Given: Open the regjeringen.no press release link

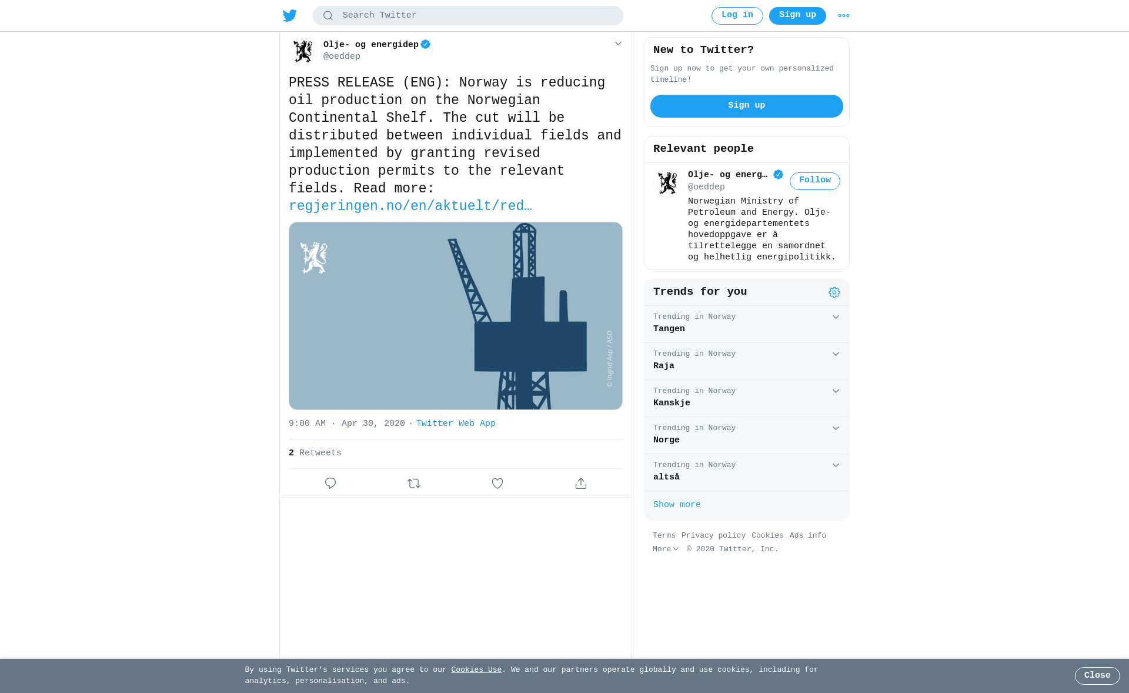Looking at the screenshot, I should tap(410, 206).
